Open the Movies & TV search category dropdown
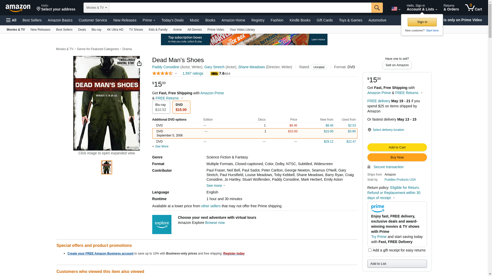Screen dimensions: 492x276 click(96, 8)
